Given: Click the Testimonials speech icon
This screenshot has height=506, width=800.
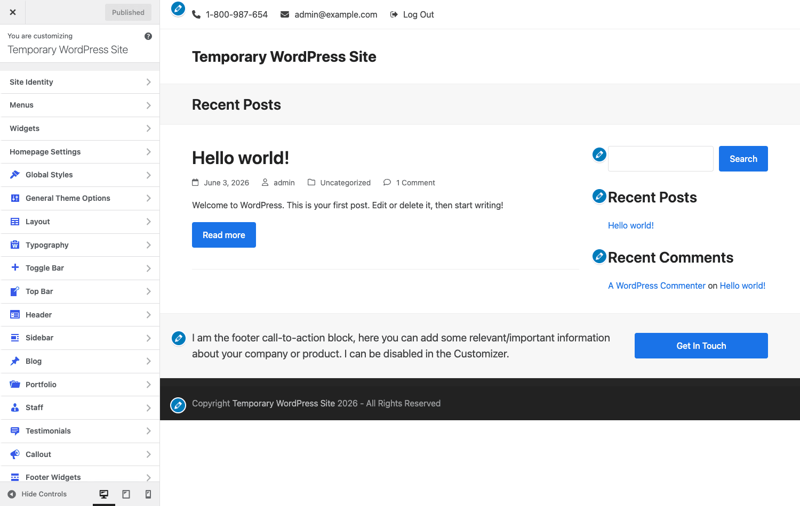Looking at the screenshot, I should [x=15, y=431].
